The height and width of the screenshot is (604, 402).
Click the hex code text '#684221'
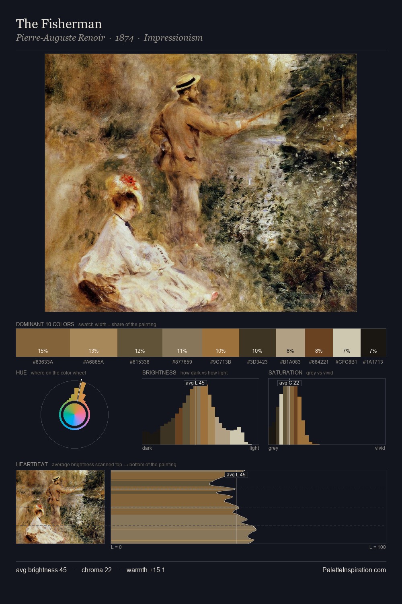[319, 362]
